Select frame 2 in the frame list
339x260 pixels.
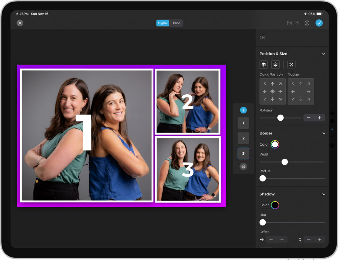pyautogui.click(x=243, y=138)
